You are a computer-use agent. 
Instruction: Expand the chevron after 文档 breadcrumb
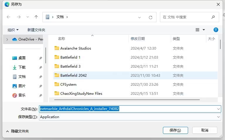[x=67, y=17]
